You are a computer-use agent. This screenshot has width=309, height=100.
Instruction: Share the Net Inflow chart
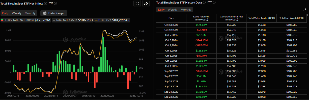pyautogui.click(x=146, y=4)
